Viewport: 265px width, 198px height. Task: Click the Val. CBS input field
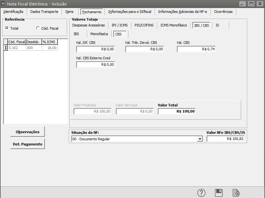[196, 49]
